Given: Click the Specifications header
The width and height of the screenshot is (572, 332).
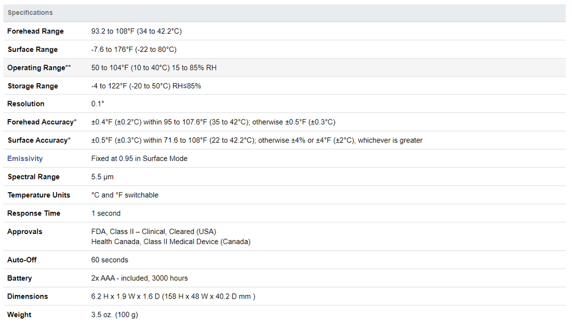Looking at the screenshot, I should click(x=30, y=13).
